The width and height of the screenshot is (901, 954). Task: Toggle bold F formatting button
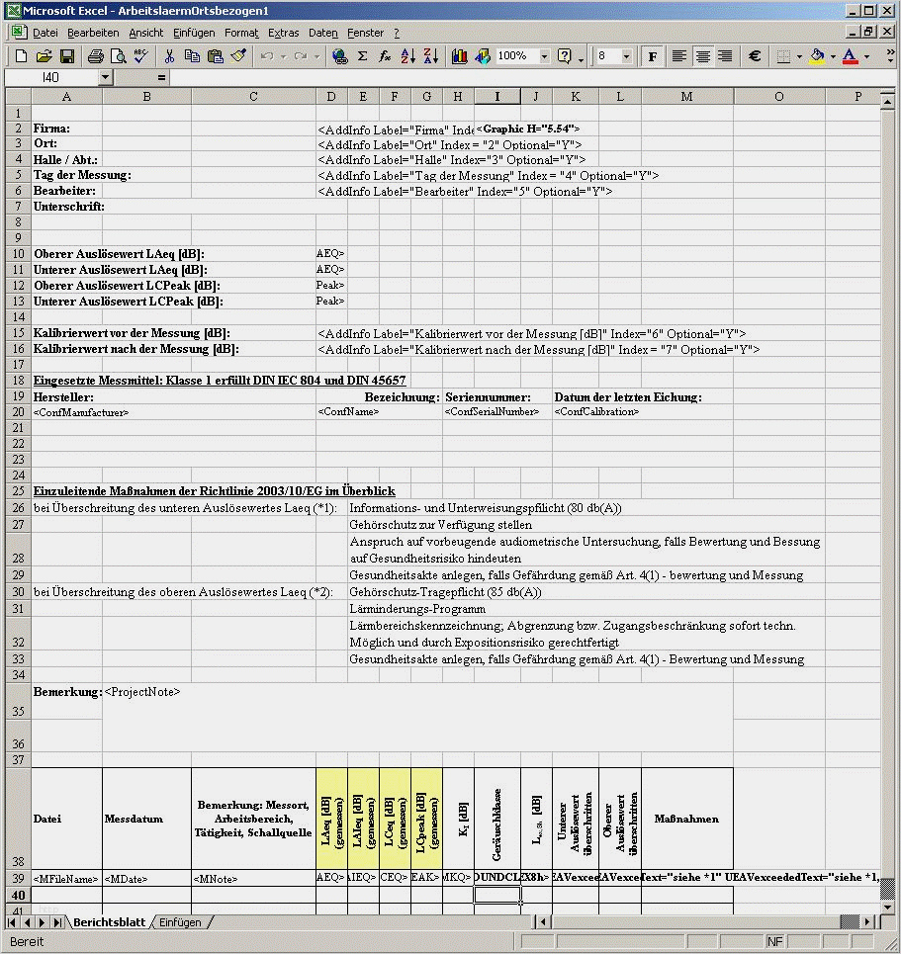tap(652, 56)
